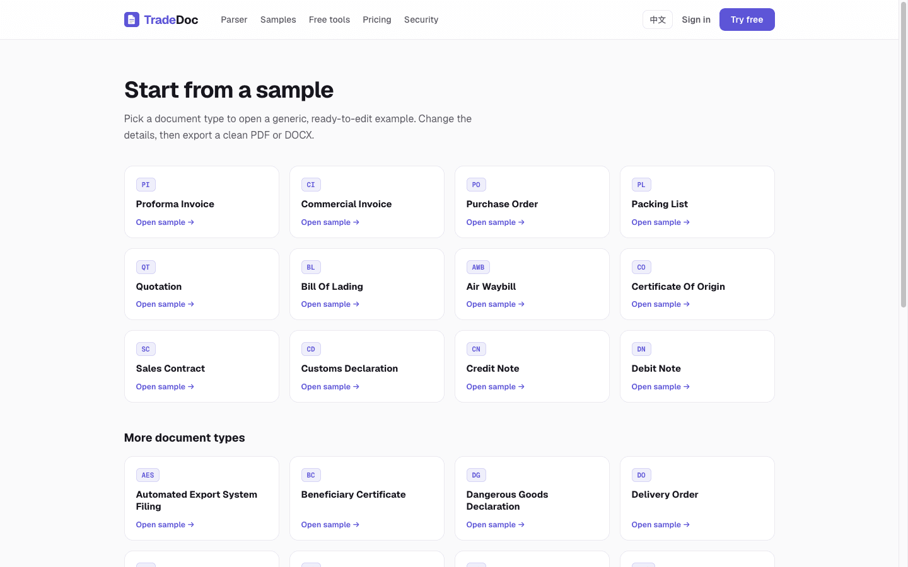This screenshot has height=567, width=908.
Task: Click the QT badge on Quotation card
Action: (146, 267)
